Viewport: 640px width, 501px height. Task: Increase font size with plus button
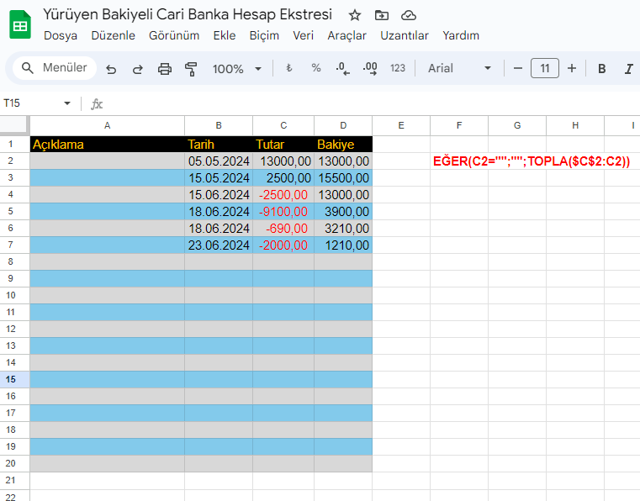click(572, 69)
